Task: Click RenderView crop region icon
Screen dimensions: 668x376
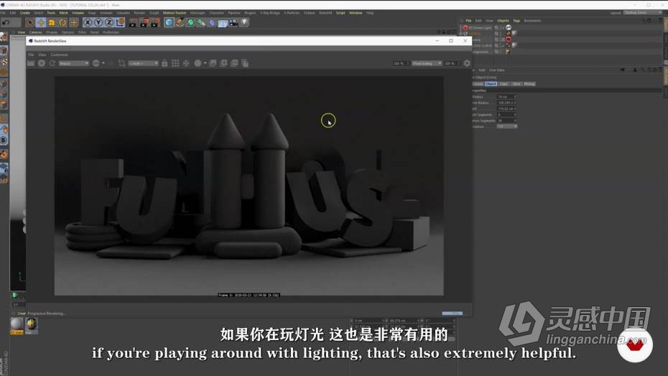Action: click(121, 63)
